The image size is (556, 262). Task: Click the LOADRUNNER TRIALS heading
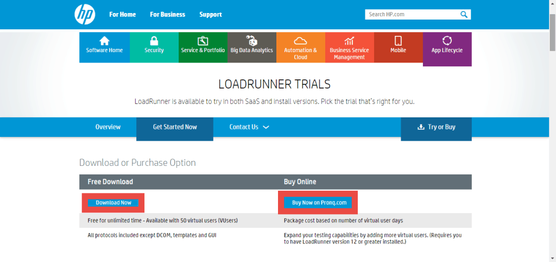(274, 84)
